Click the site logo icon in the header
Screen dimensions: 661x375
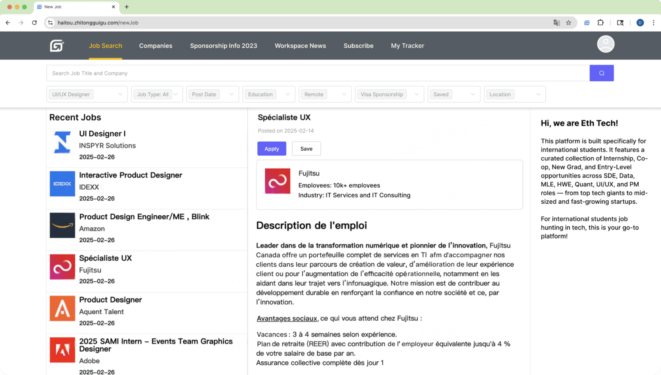coord(57,46)
